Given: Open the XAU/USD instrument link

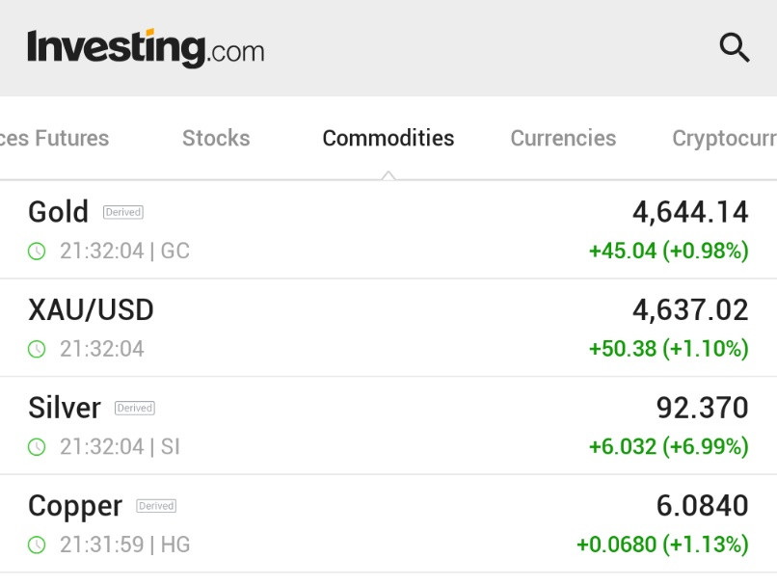Looking at the screenshot, I should 91,309.
